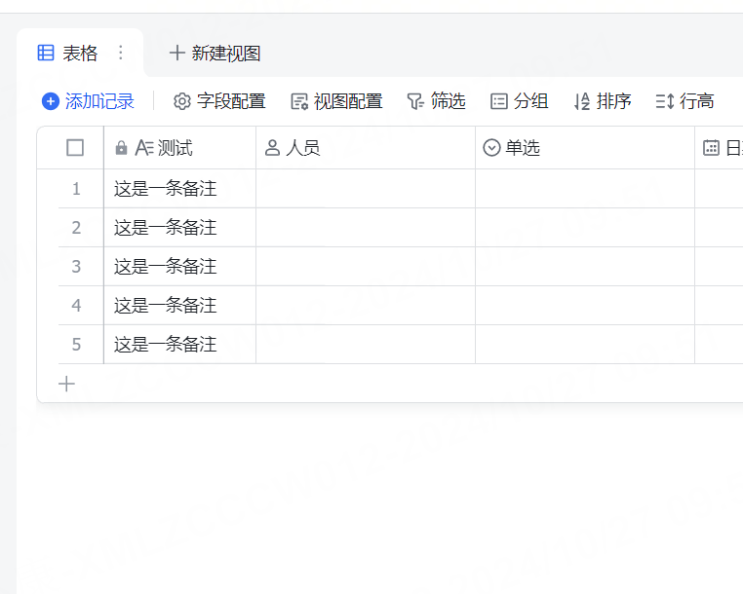Click the blue plus icon beside 添加记录
This screenshot has width=743, height=594.
51,101
